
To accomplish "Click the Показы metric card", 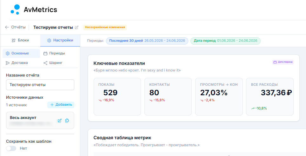I will pyautogui.click(x=117, y=97).
